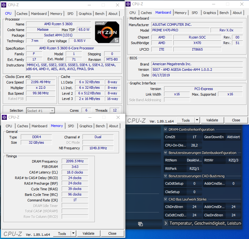Open Bench tab in the CPU window
249x239 pixels.
pyautogui.click(x=100, y=14)
